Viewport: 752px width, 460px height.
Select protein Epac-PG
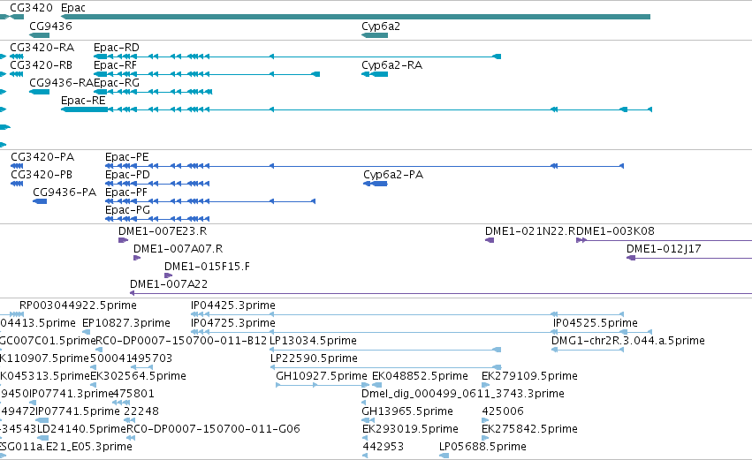pos(157,219)
